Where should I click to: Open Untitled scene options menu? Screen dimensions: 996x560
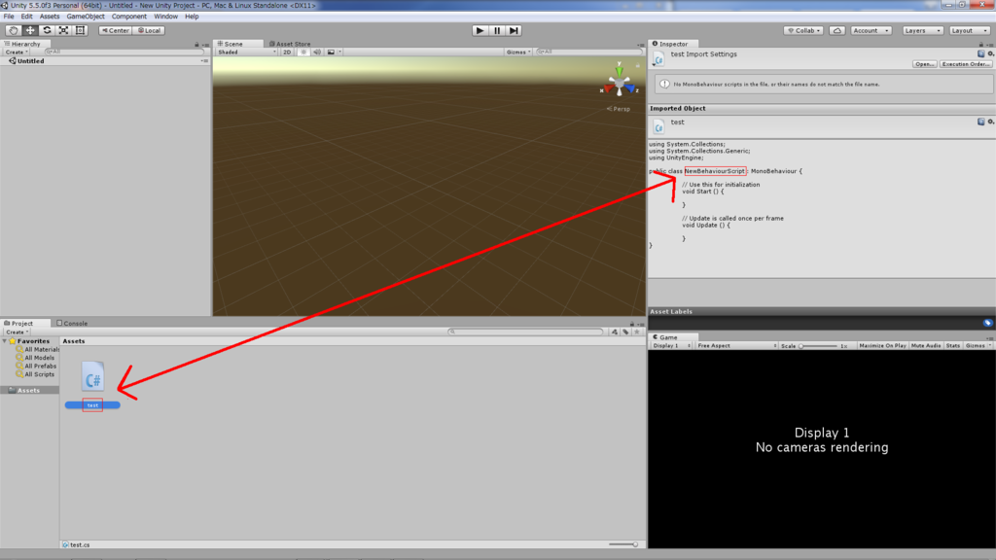204,61
